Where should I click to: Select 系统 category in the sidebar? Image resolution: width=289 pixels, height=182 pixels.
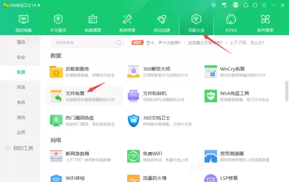21,102
